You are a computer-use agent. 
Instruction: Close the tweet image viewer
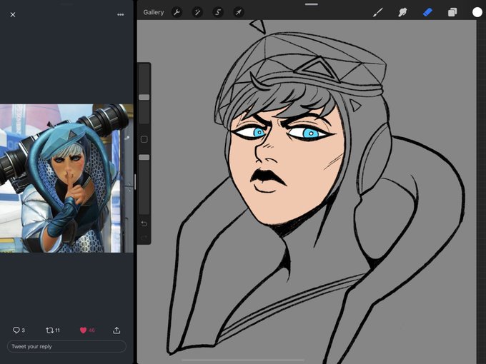[x=13, y=14]
